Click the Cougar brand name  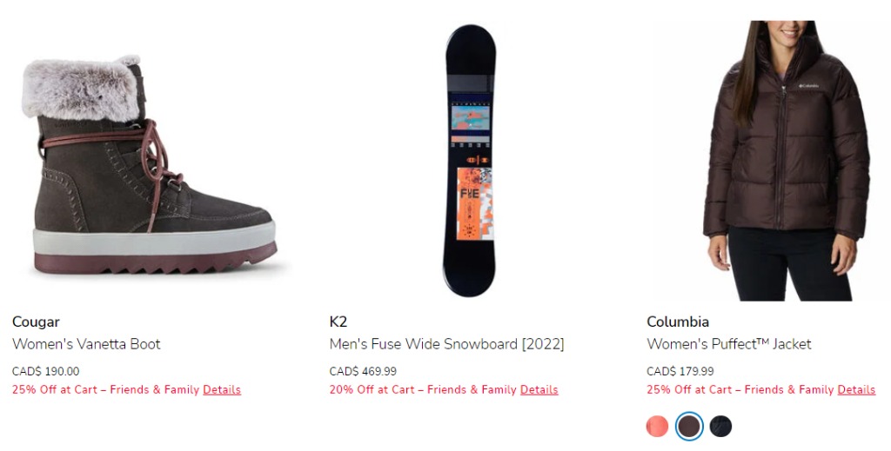point(36,322)
